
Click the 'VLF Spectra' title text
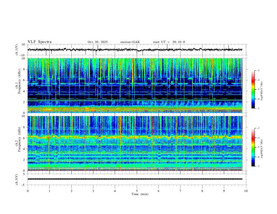coord(40,42)
